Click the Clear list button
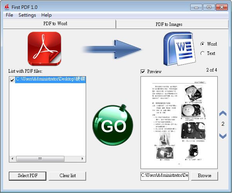The height and width of the screenshot is (193, 232). [x=68, y=176]
